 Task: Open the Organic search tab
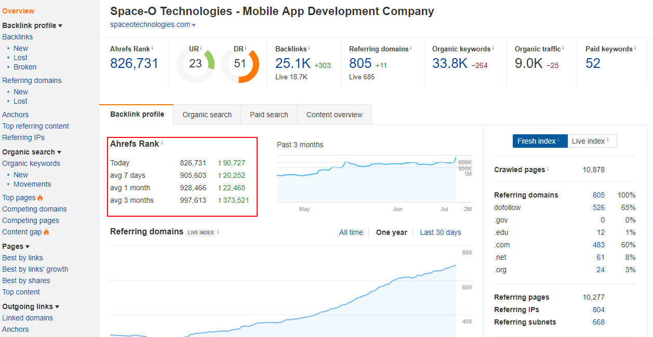pos(207,115)
